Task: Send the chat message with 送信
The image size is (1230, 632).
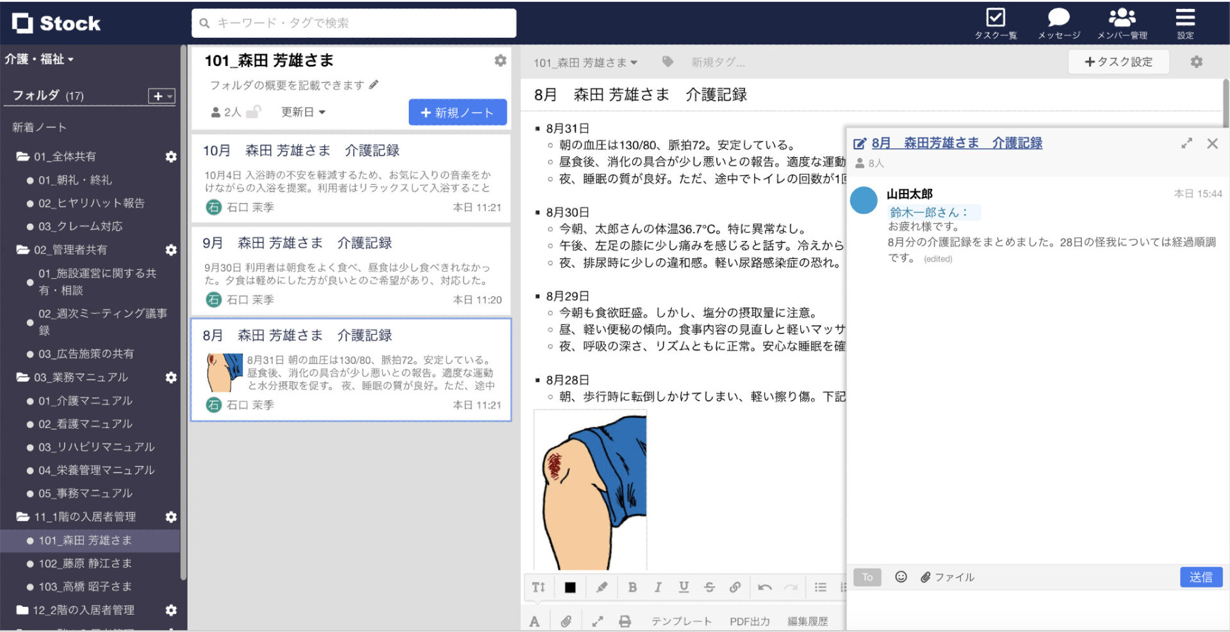Action: pos(1201,577)
